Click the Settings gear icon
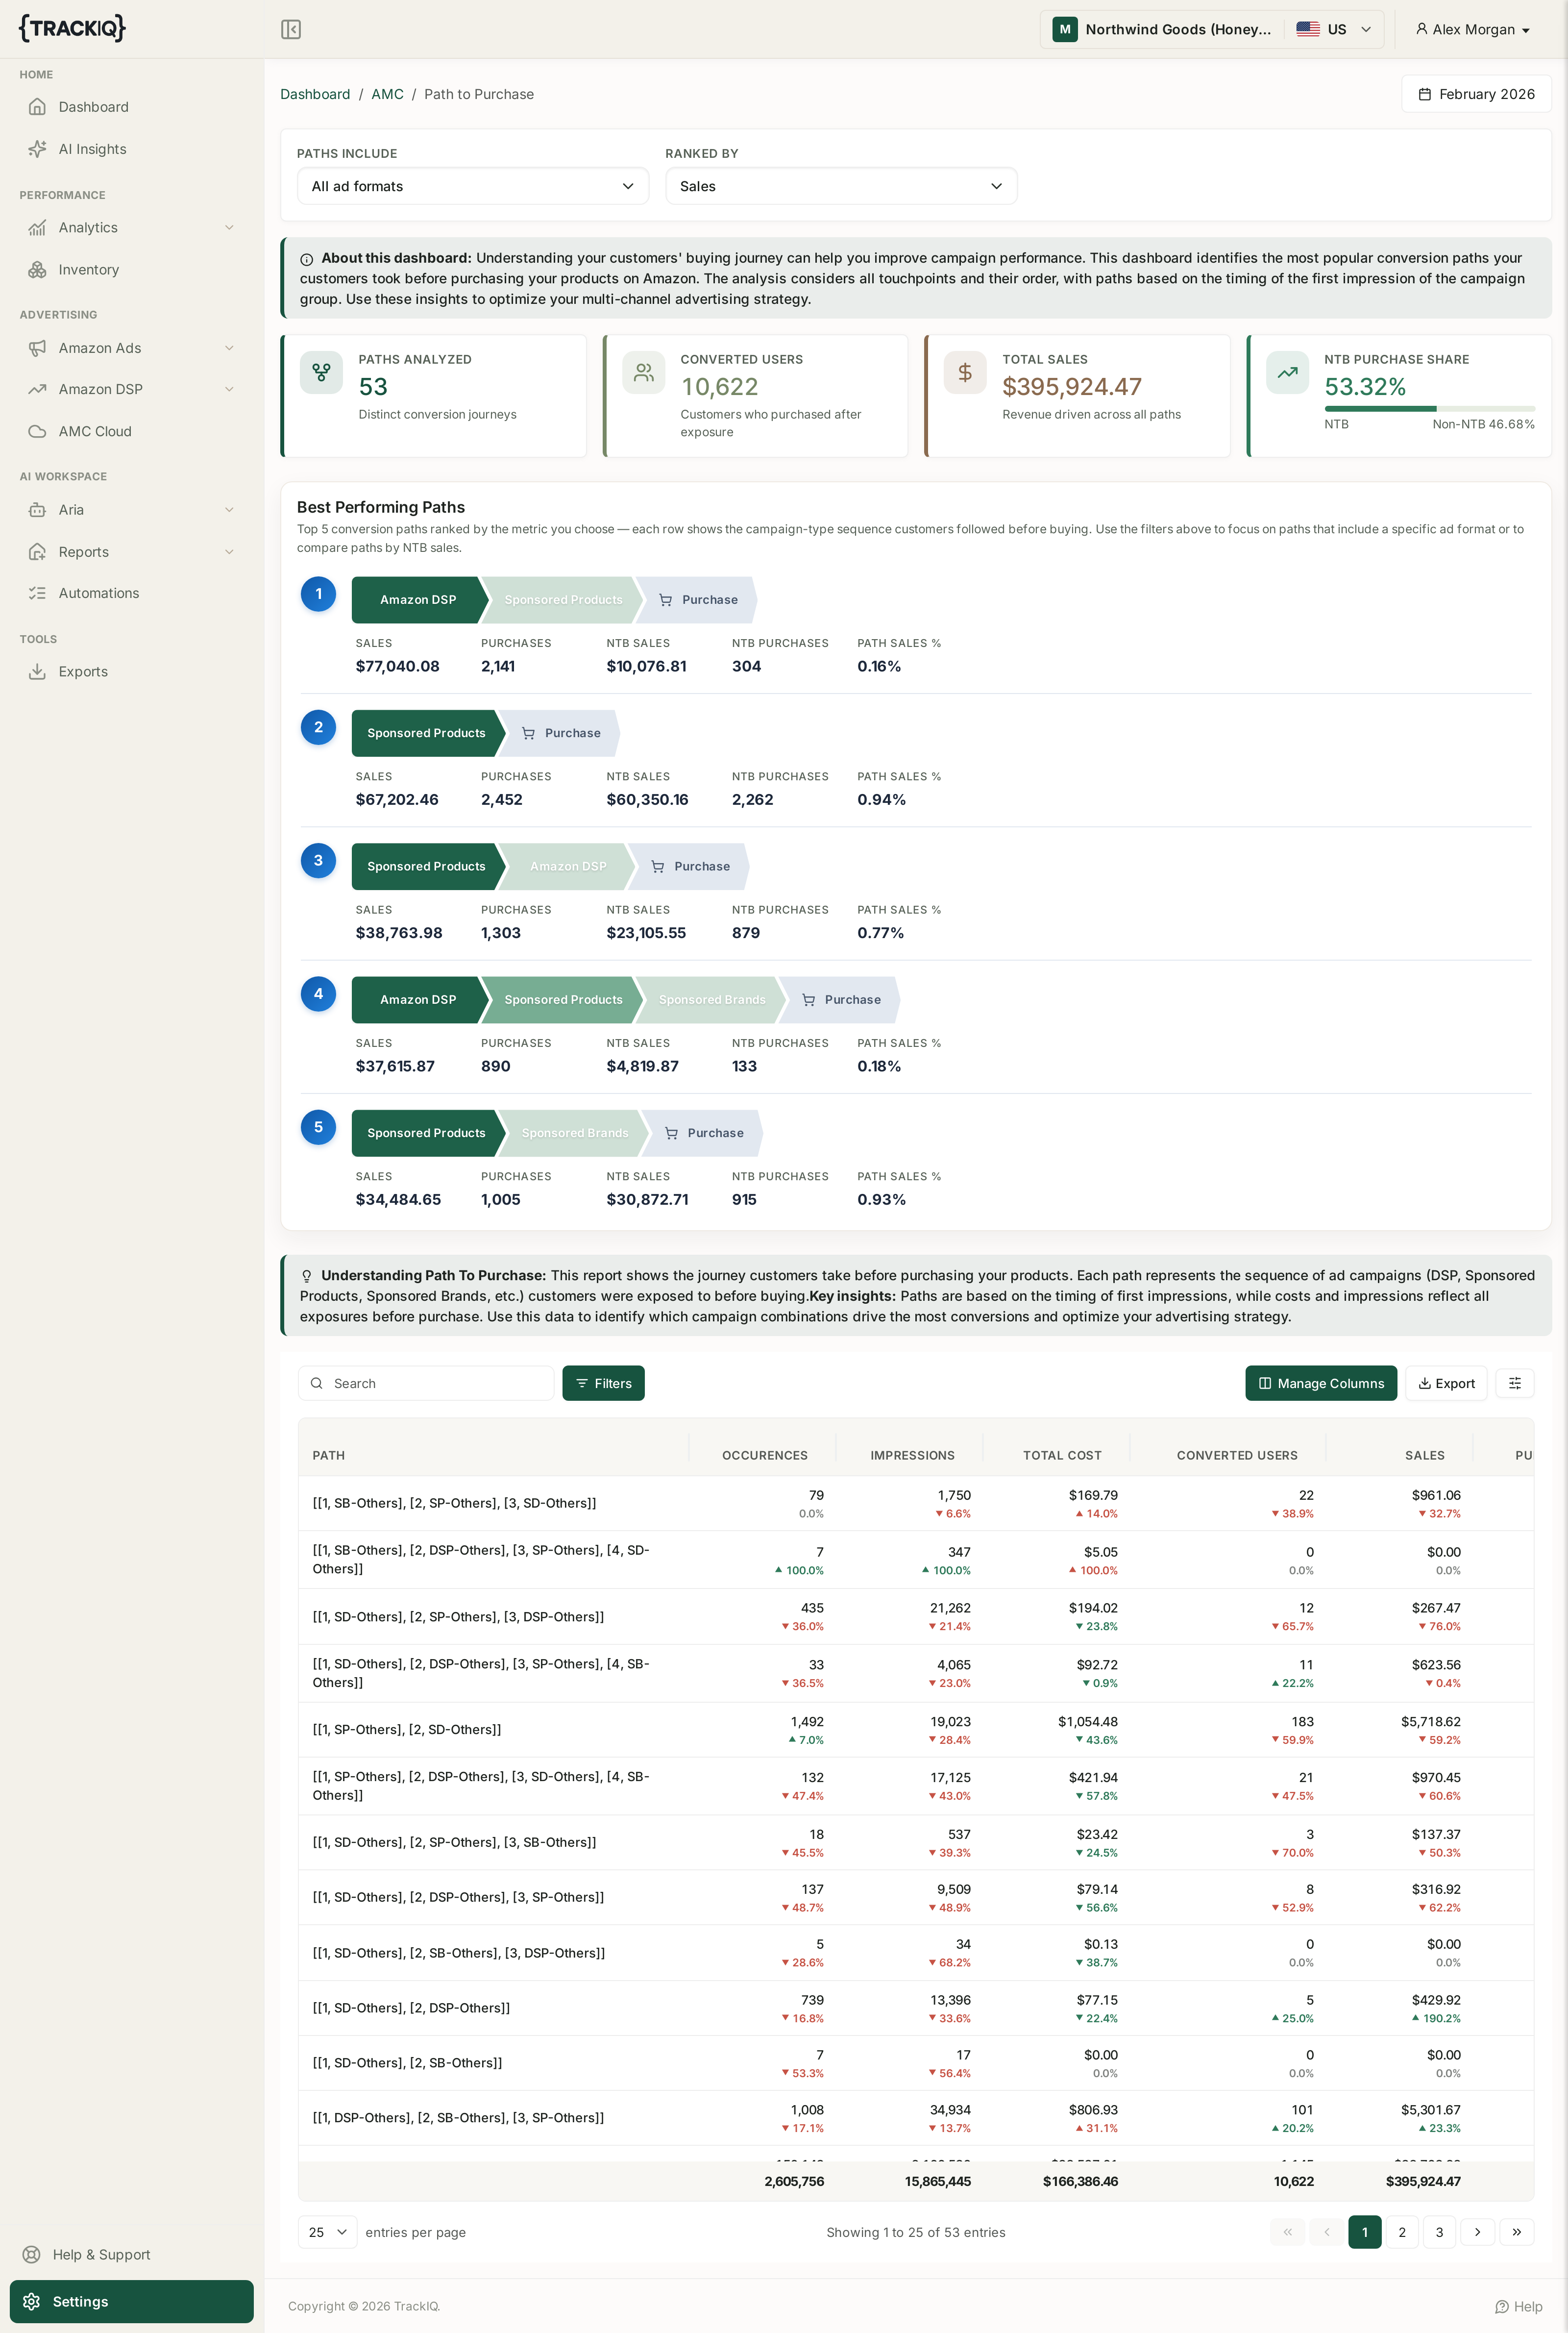Viewport: 1568px width, 2333px height. pos(32,2301)
